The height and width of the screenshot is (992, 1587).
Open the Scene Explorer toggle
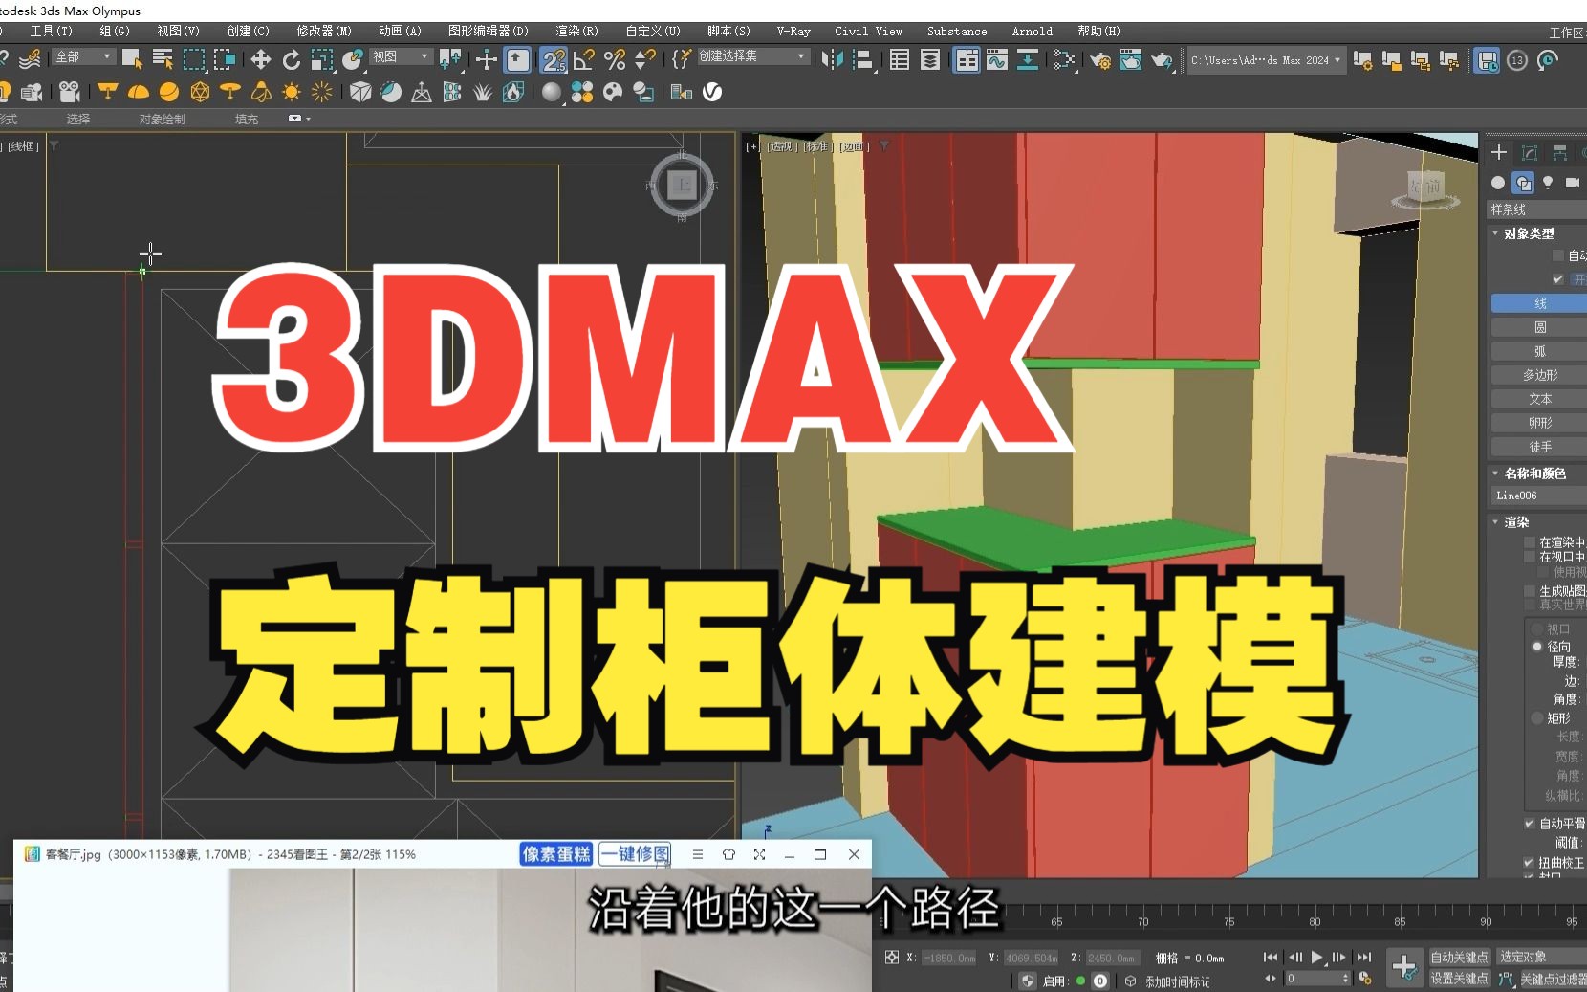coord(900,59)
